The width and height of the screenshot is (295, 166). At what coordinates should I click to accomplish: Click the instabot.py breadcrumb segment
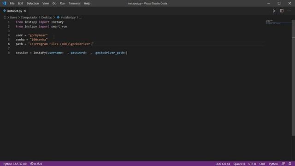coord(68,18)
